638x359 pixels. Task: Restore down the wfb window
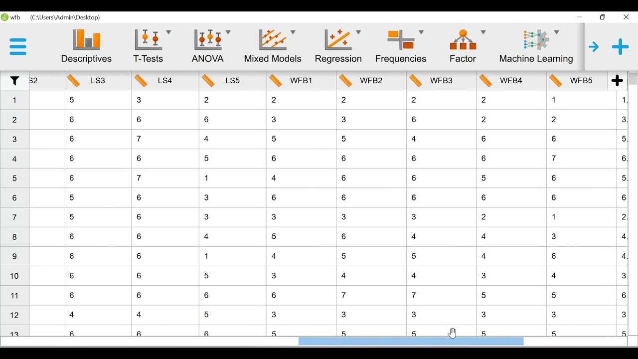click(603, 17)
